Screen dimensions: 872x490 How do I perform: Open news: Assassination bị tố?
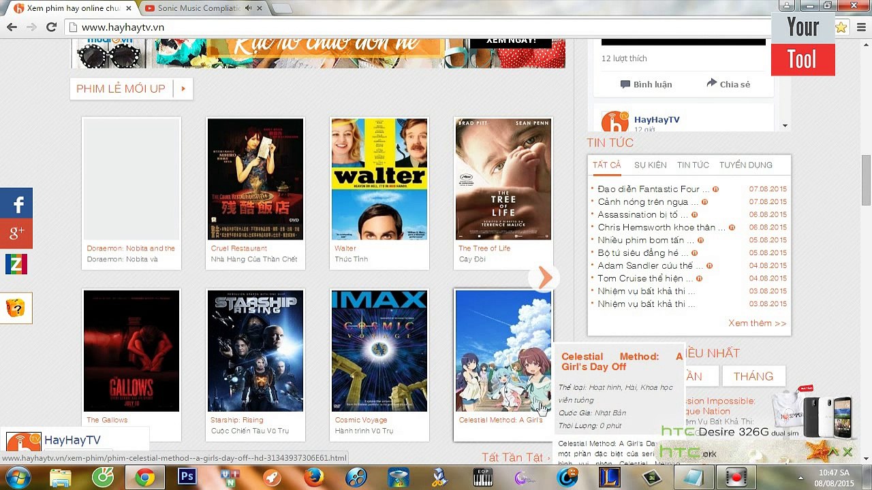(642, 215)
